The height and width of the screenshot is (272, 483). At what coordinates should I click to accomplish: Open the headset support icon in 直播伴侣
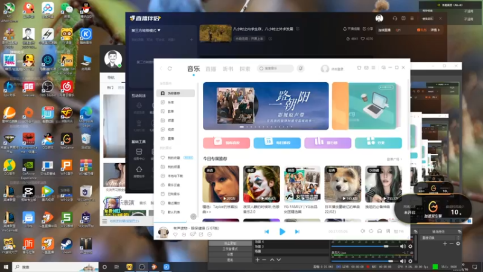395,19
